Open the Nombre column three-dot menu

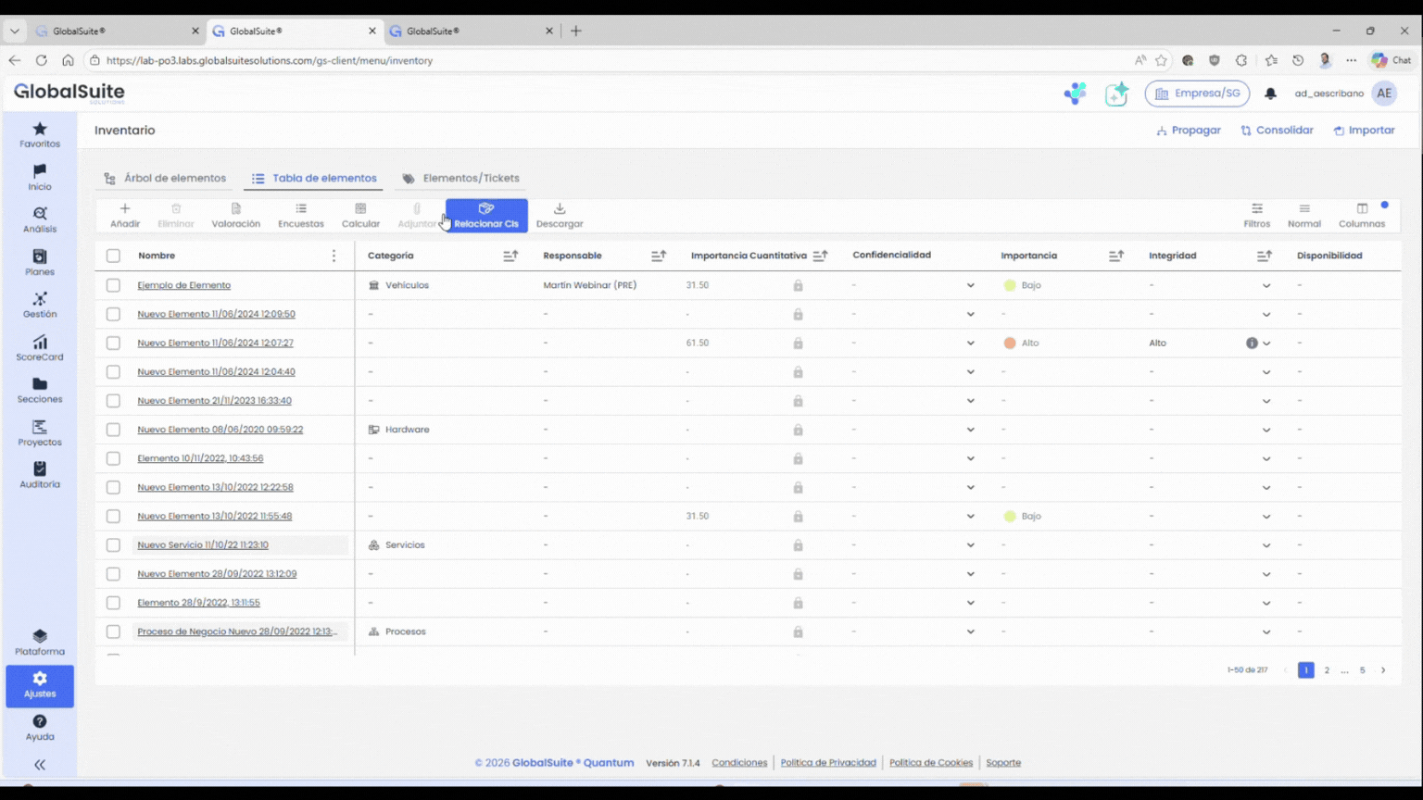click(x=334, y=256)
